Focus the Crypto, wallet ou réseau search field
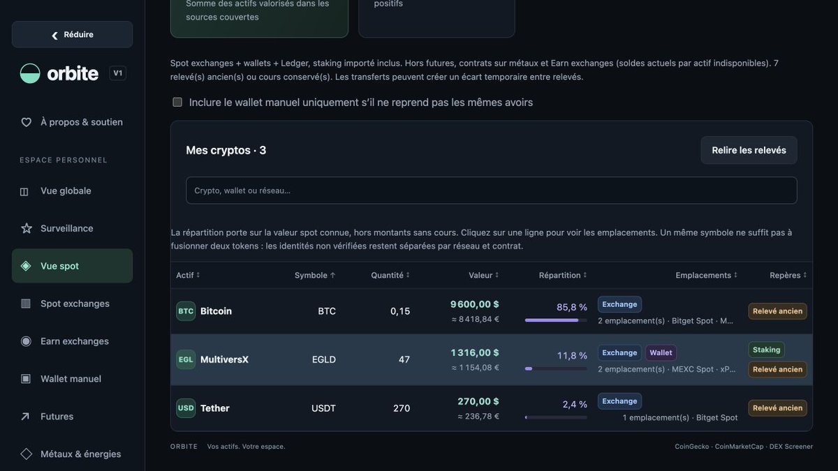The height and width of the screenshot is (471, 838). tap(491, 190)
